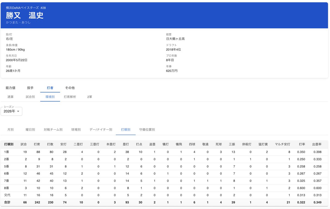The image size is (330, 209).
Task: Switch to the 2軍 sub-tab
Action: tap(90, 97)
